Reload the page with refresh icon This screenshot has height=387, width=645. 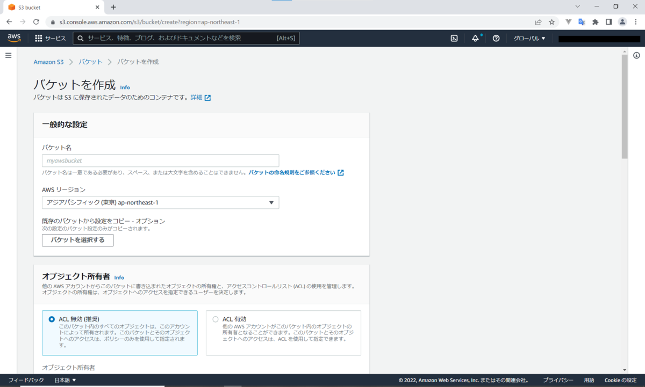(37, 22)
